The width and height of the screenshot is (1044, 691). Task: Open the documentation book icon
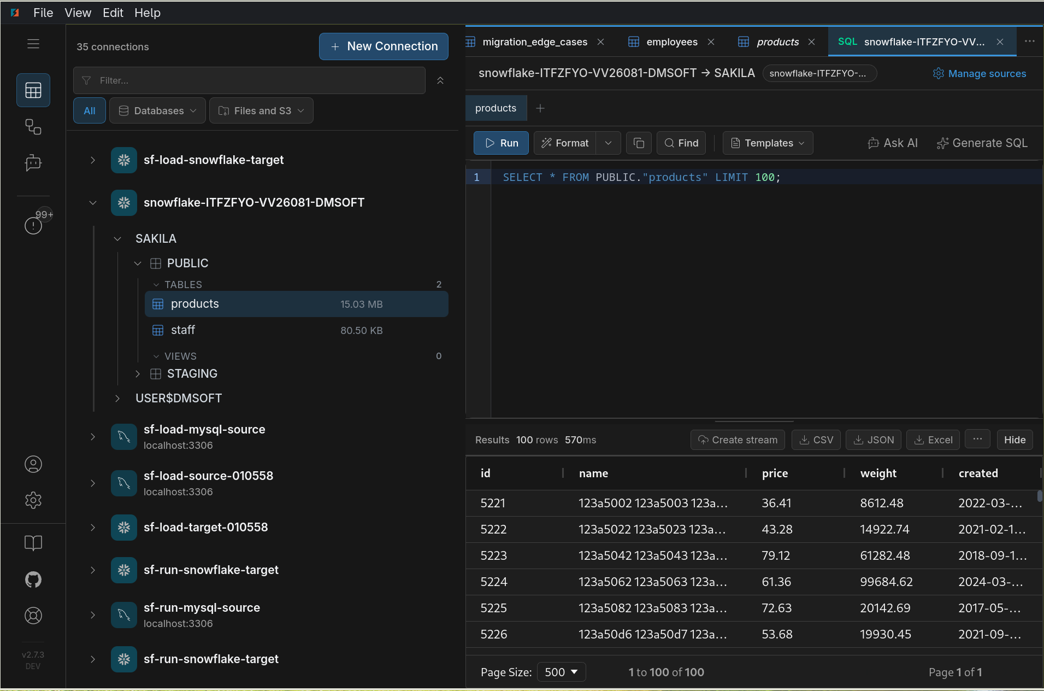click(33, 543)
